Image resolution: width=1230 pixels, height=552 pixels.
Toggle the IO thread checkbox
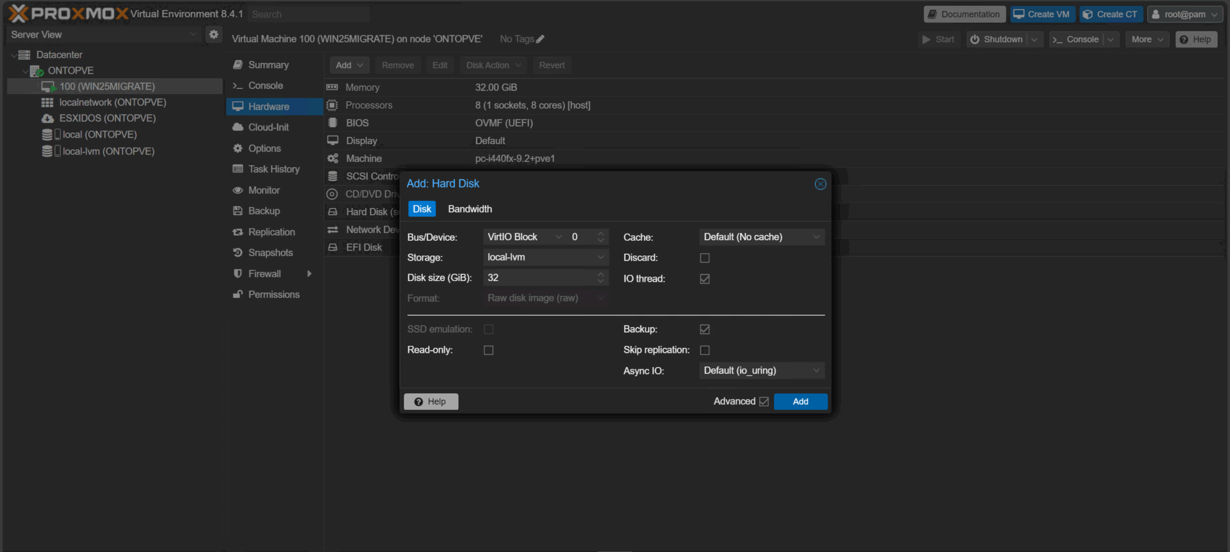pyautogui.click(x=705, y=279)
